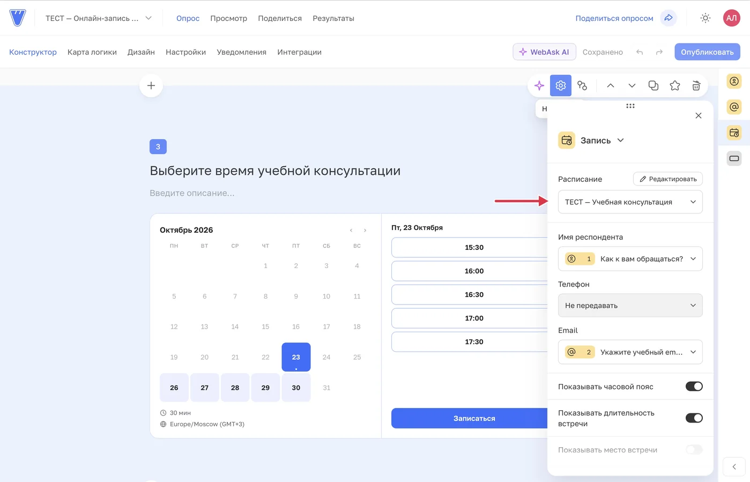Open the Расписание schedule dropdown
750x482 pixels.
[630, 202]
